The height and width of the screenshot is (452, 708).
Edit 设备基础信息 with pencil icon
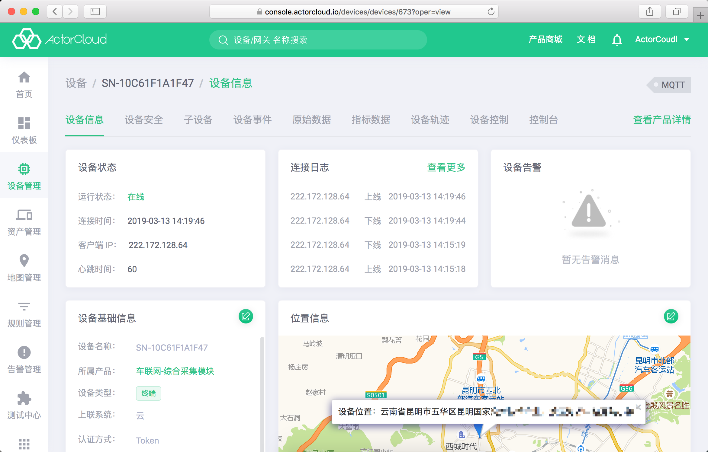[x=246, y=316]
